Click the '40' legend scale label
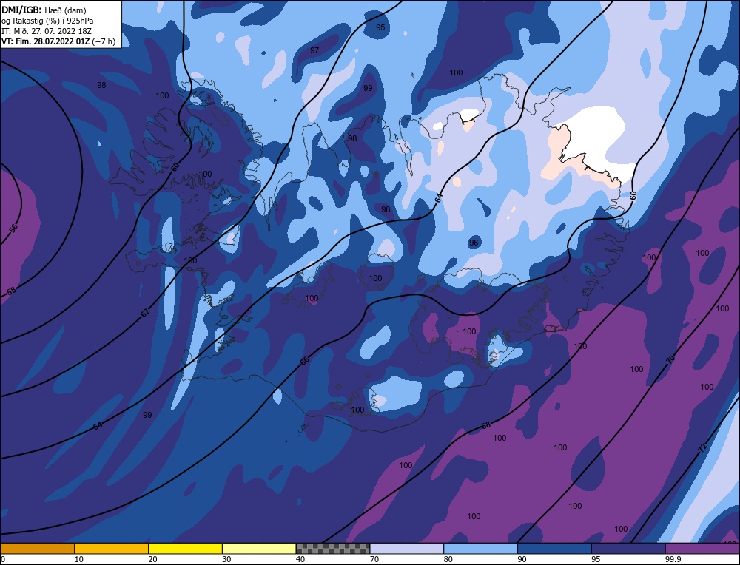Image resolution: width=740 pixels, height=565 pixels. (300, 559)
